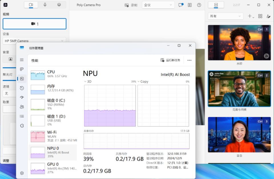Select 磁盘 0 (C:) performance item
The width and height of the screenshot is (274, 179).
(53, 104)
